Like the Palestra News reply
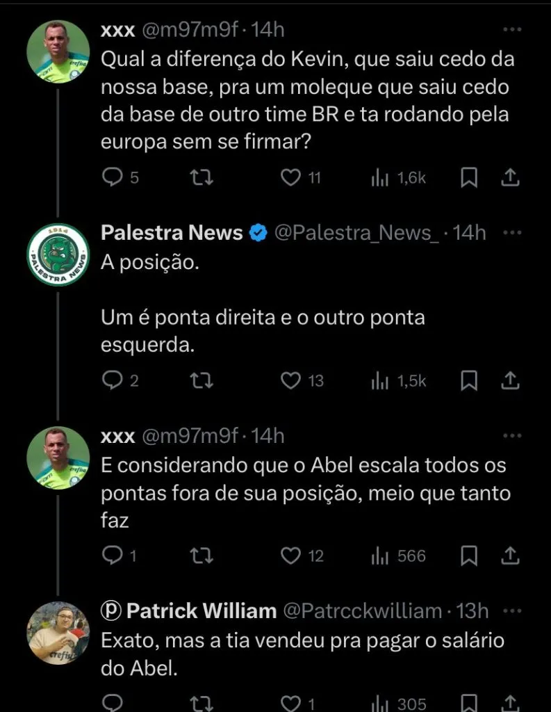Image resolution: width=551 pixels, height=712 pixels. coord(290,380)
